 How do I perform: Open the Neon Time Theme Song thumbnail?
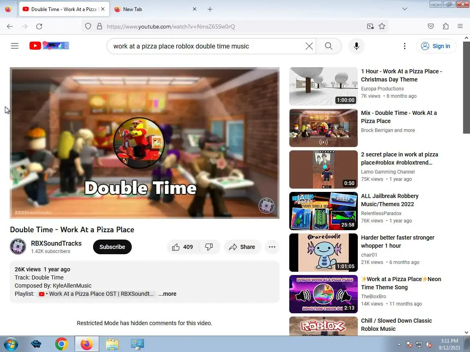[x=324, y=294]
